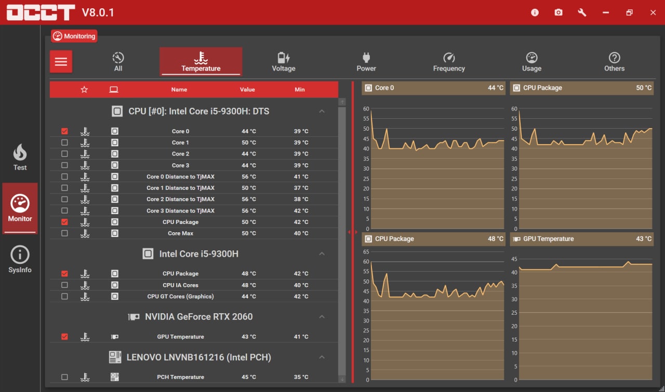665x392 pixels.
Task: Click thermometer icon in PCH Temperature row
Action: coord(85,377)
